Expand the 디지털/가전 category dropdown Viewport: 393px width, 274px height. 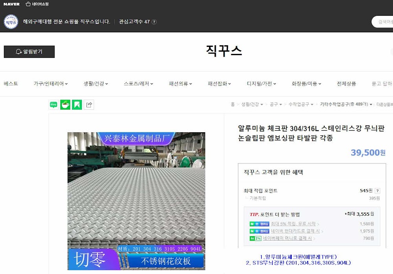[x=261, y=83]
